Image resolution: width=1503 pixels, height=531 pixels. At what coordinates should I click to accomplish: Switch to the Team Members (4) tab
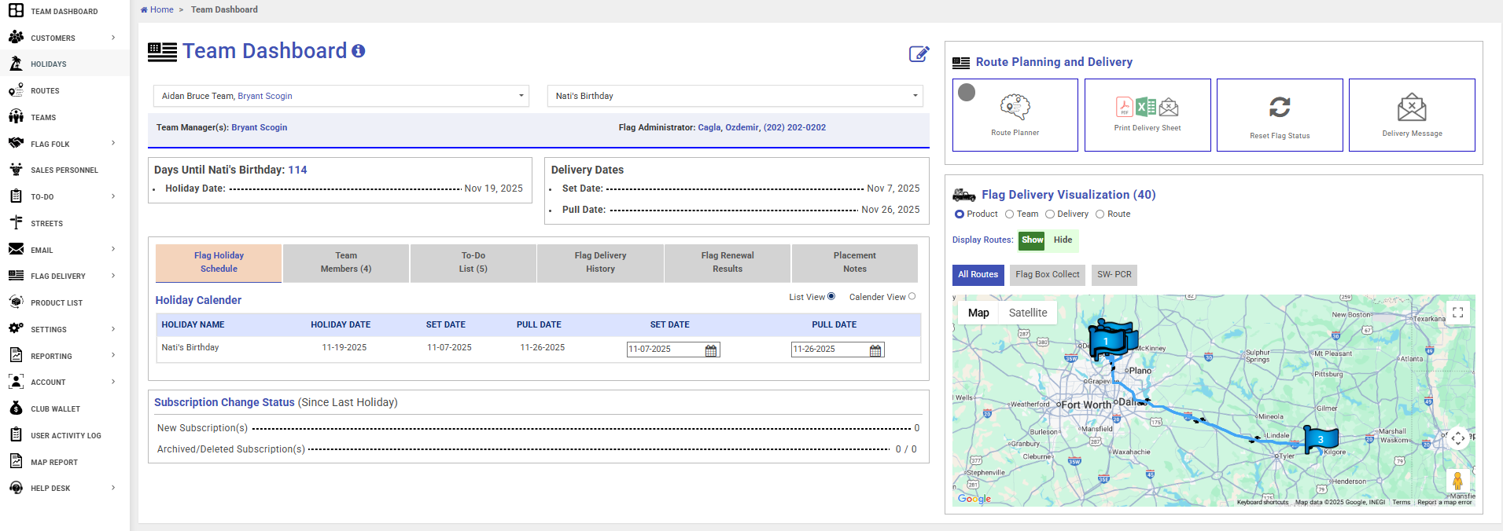[346, 263]
